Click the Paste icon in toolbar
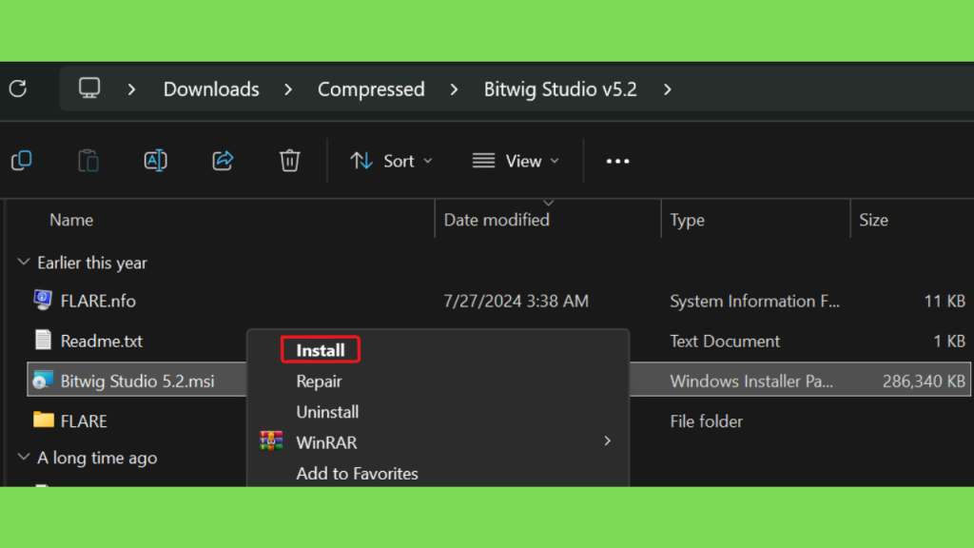974x548 pixels. (88, 160)
